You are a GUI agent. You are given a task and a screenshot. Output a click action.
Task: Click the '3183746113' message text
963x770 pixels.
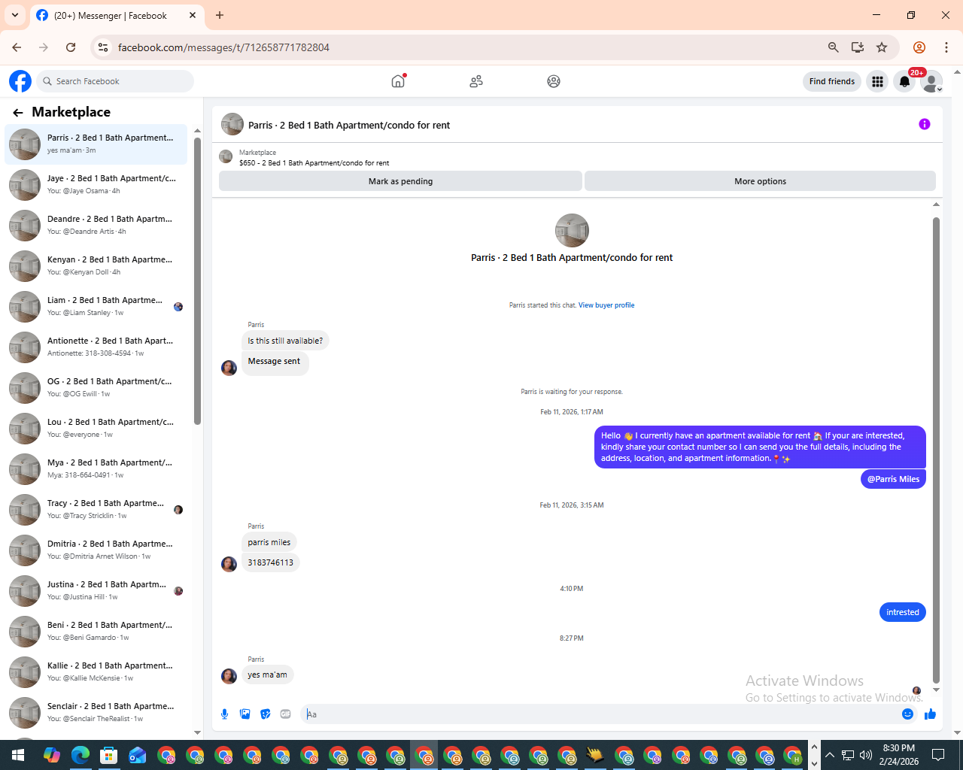(x=271, y=562)
